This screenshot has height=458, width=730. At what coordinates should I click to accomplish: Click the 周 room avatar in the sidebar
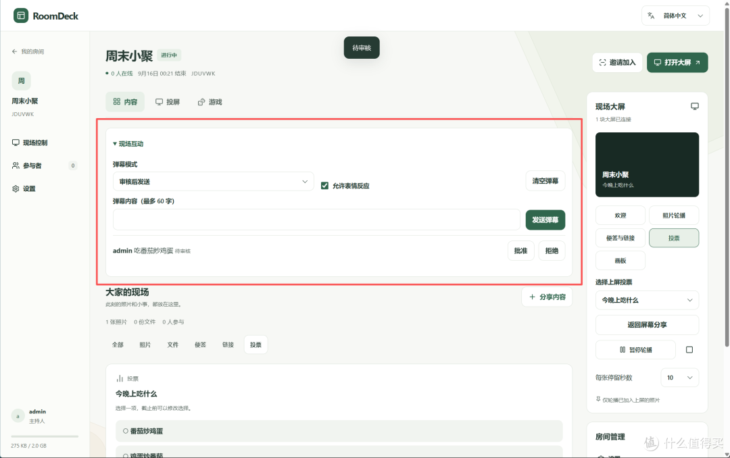pos(22,81)
